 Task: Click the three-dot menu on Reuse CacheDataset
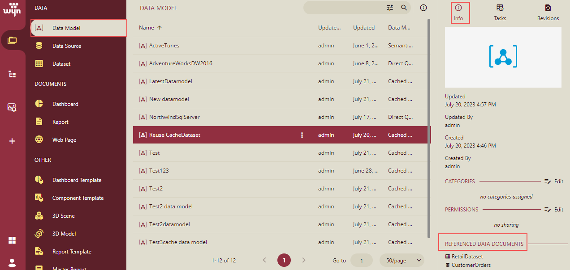pyautogui.click(x=302, y=135)
